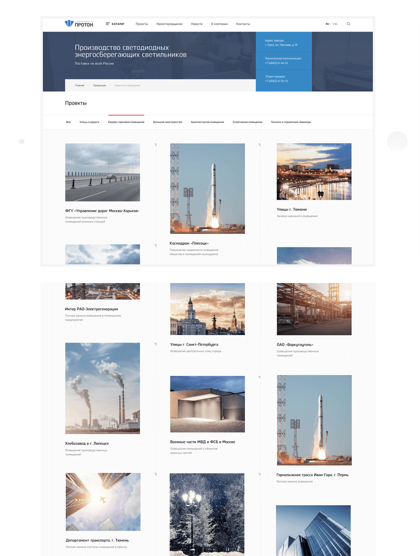Switch to the Архитектурное освещение tab
Screen dimensions: 420x556
point(207,122)
